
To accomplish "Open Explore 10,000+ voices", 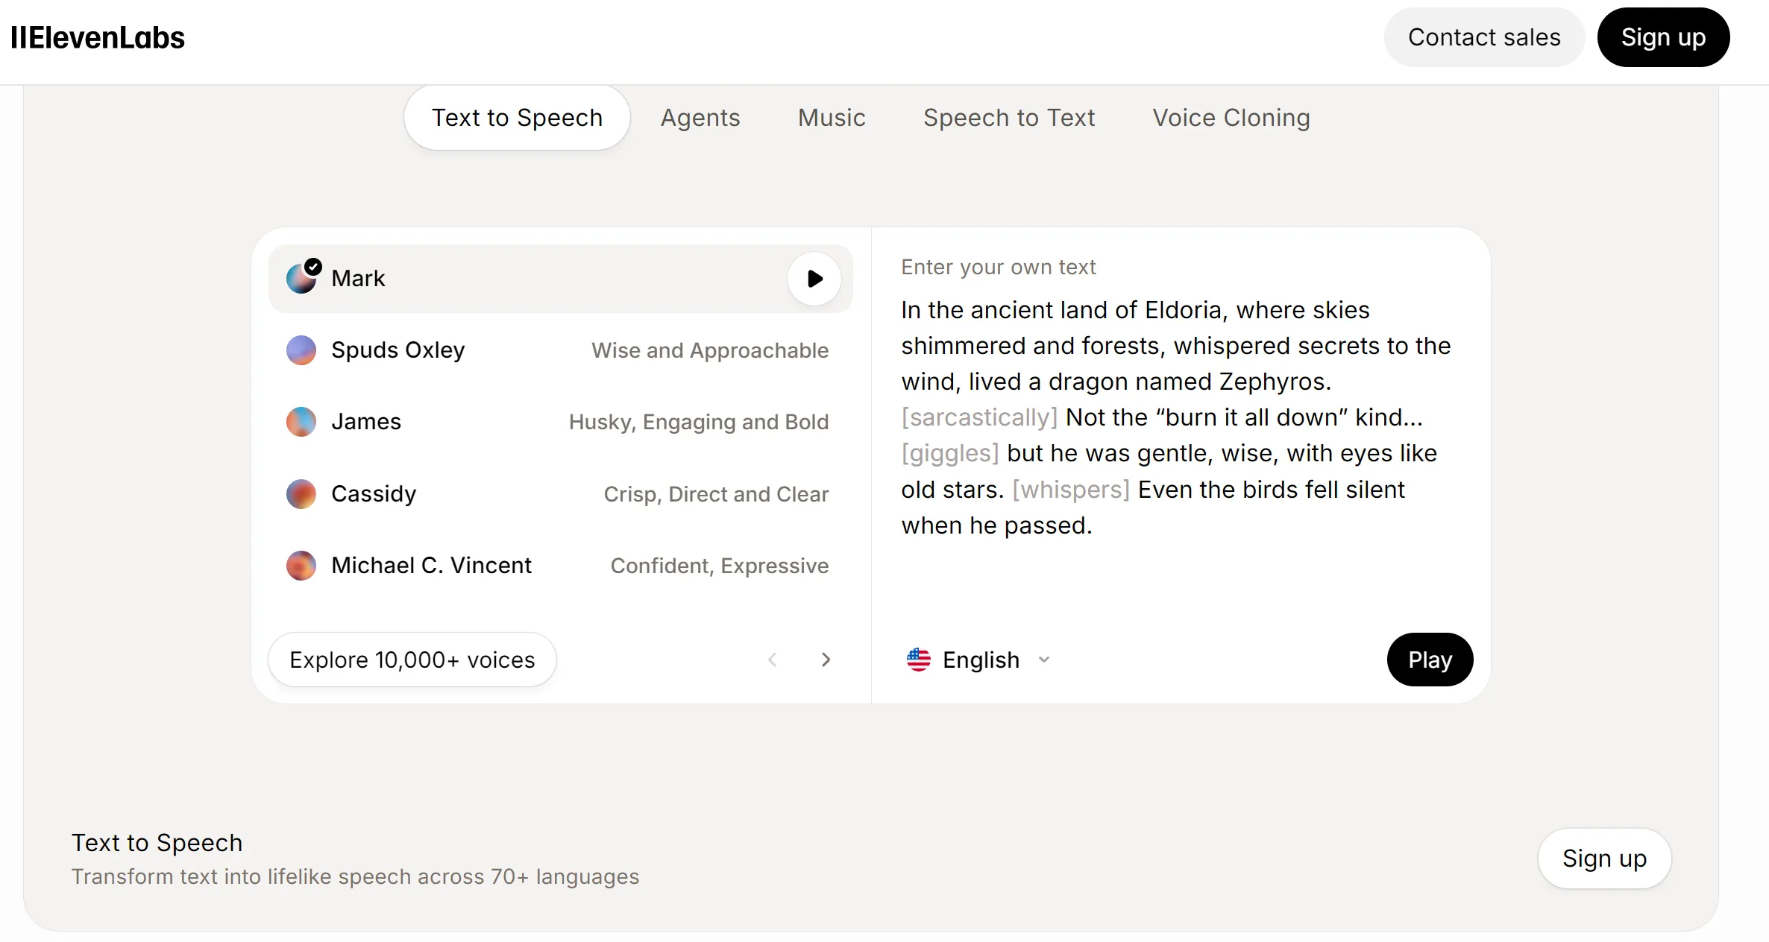I will (412, 659).
